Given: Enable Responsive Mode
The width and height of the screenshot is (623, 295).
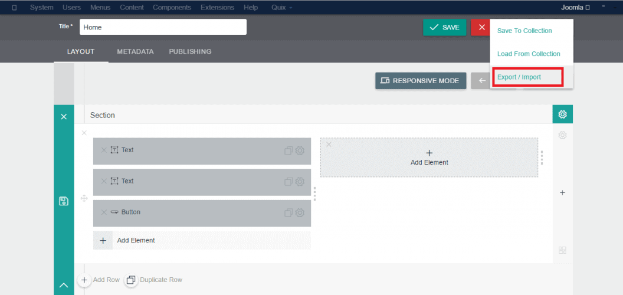Looking at the screenshot, I should tap(420, 81).
